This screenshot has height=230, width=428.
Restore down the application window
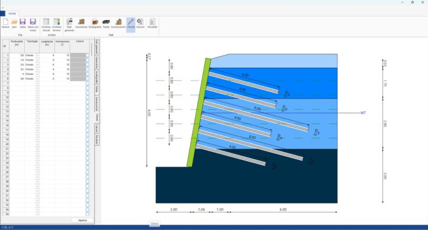[413, 2]
